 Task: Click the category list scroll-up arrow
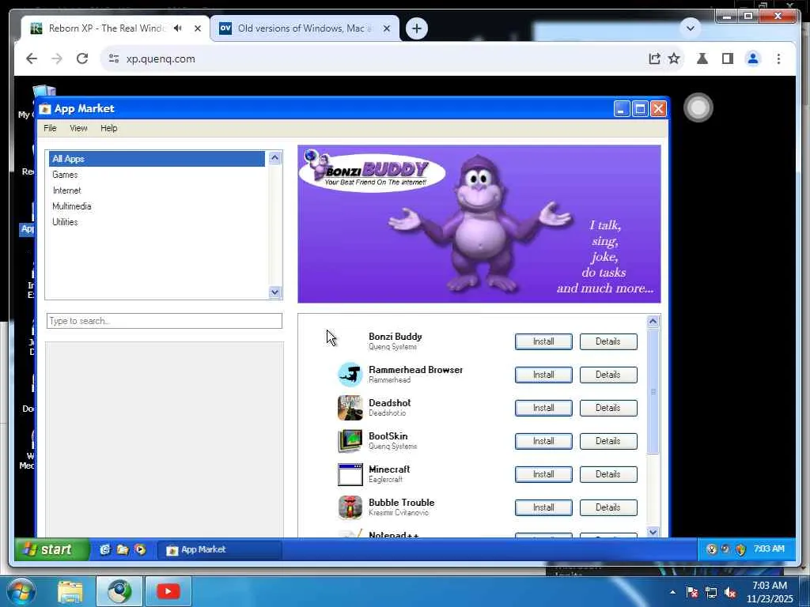coord(274,158)
